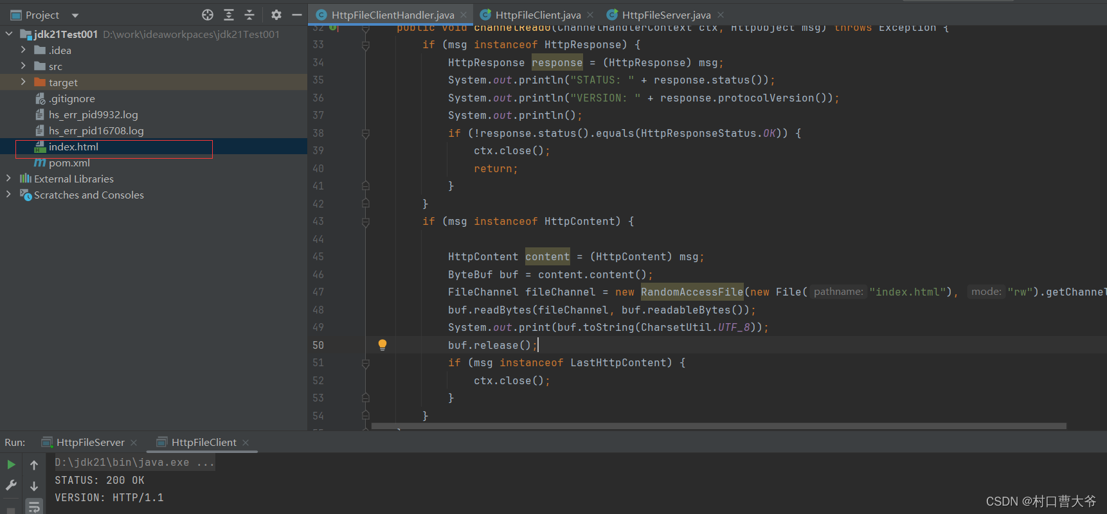Expand the .idea folder
The height and width of the screenshot is (514, 1107).
click(24, 49)
